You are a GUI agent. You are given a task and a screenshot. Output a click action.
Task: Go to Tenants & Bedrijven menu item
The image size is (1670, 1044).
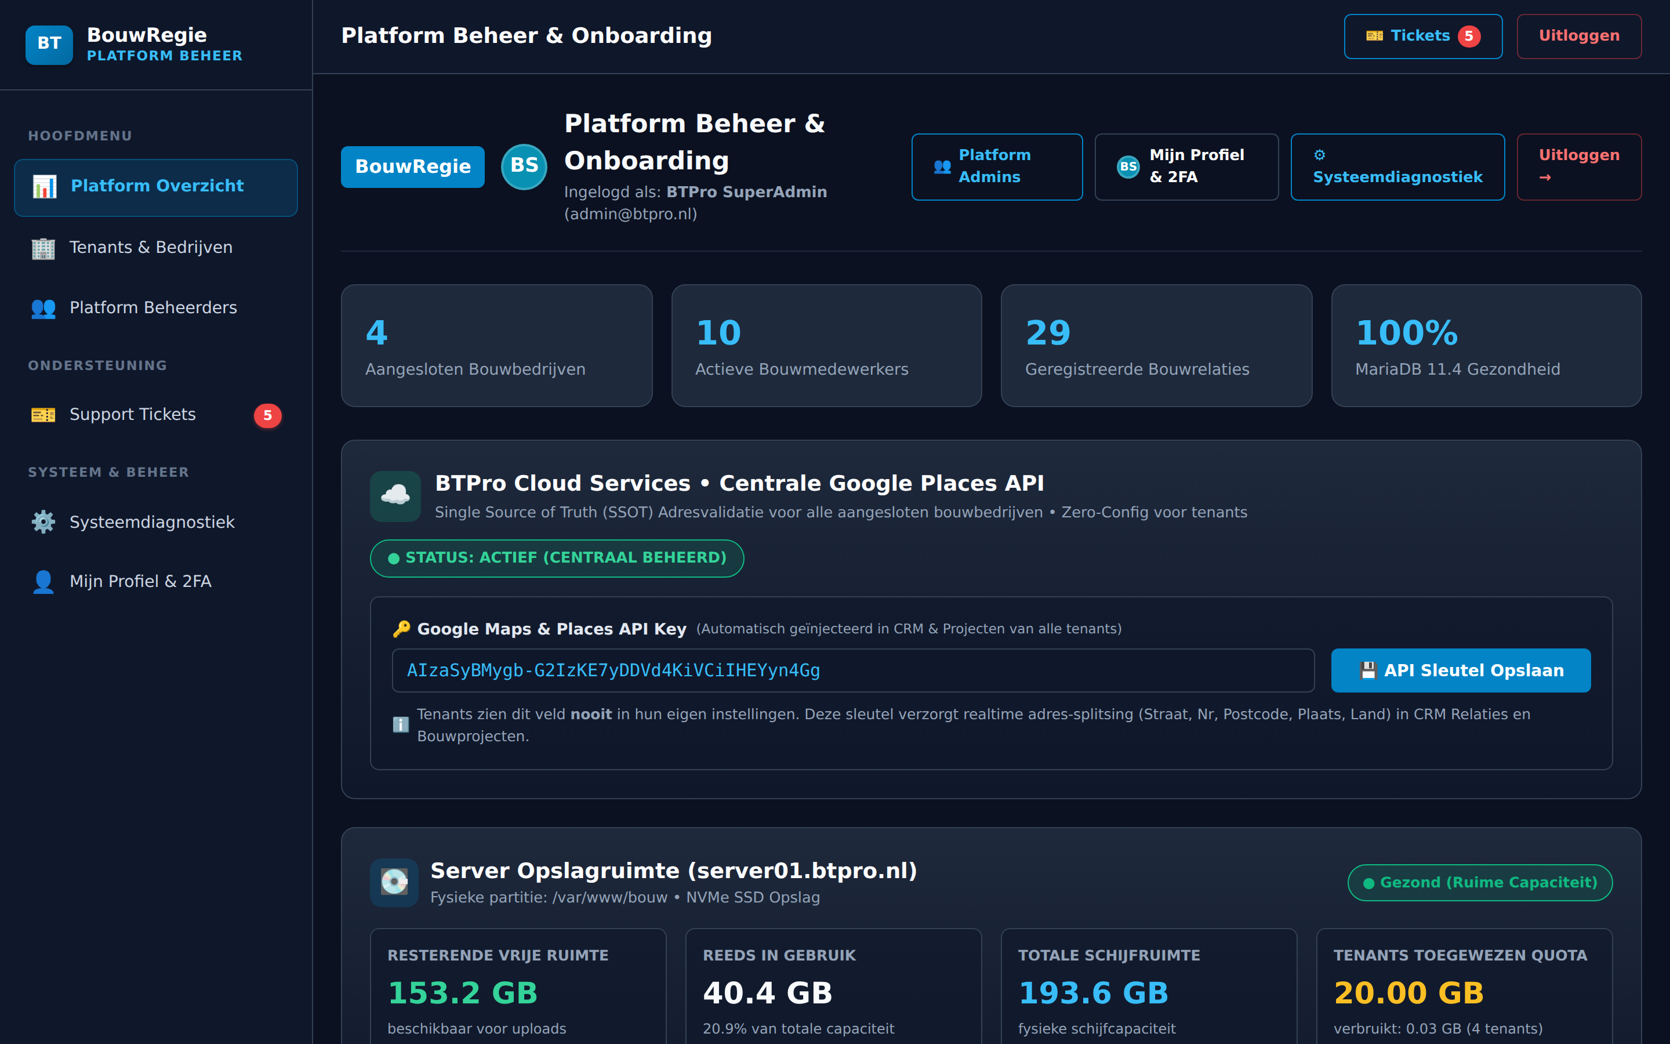pos(156,248)
